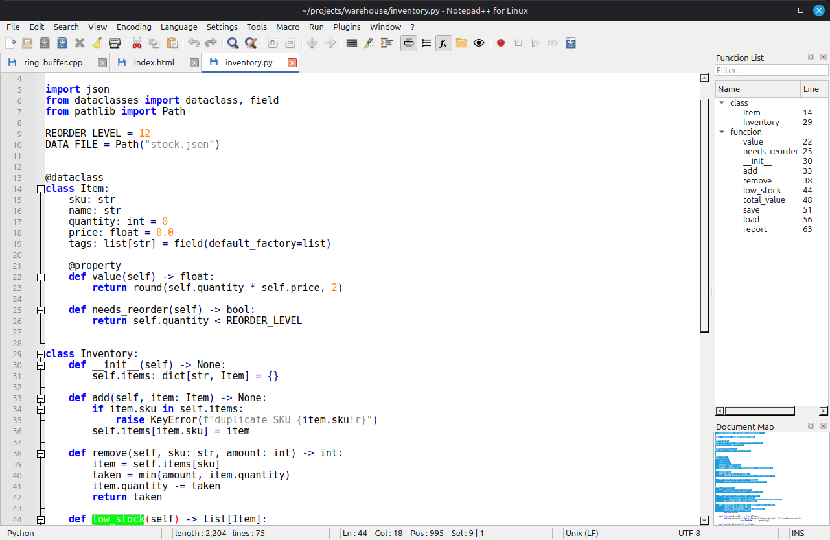Fold the low_stock method at line 44
830x540 pixels.
coord(41,519)
